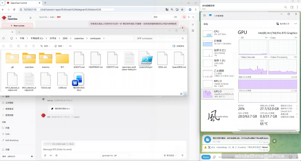The height and width of the screenshot is (161, 301).
Task: Open the browser translate icon
Action: (x=167, y=9)
